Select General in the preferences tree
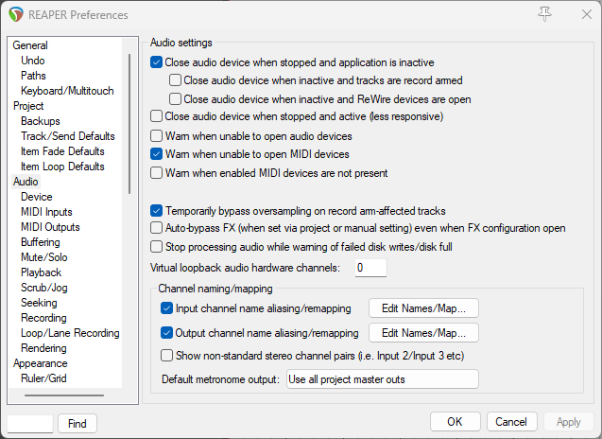This screenshot has height=439, width=602. 30,45
